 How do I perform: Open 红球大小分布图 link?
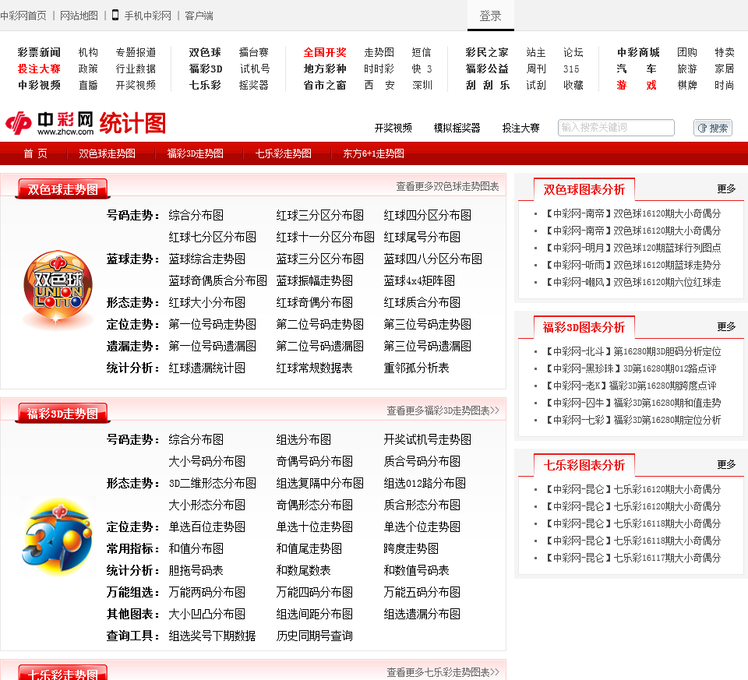pyautogui.click(x=206, y=302)
